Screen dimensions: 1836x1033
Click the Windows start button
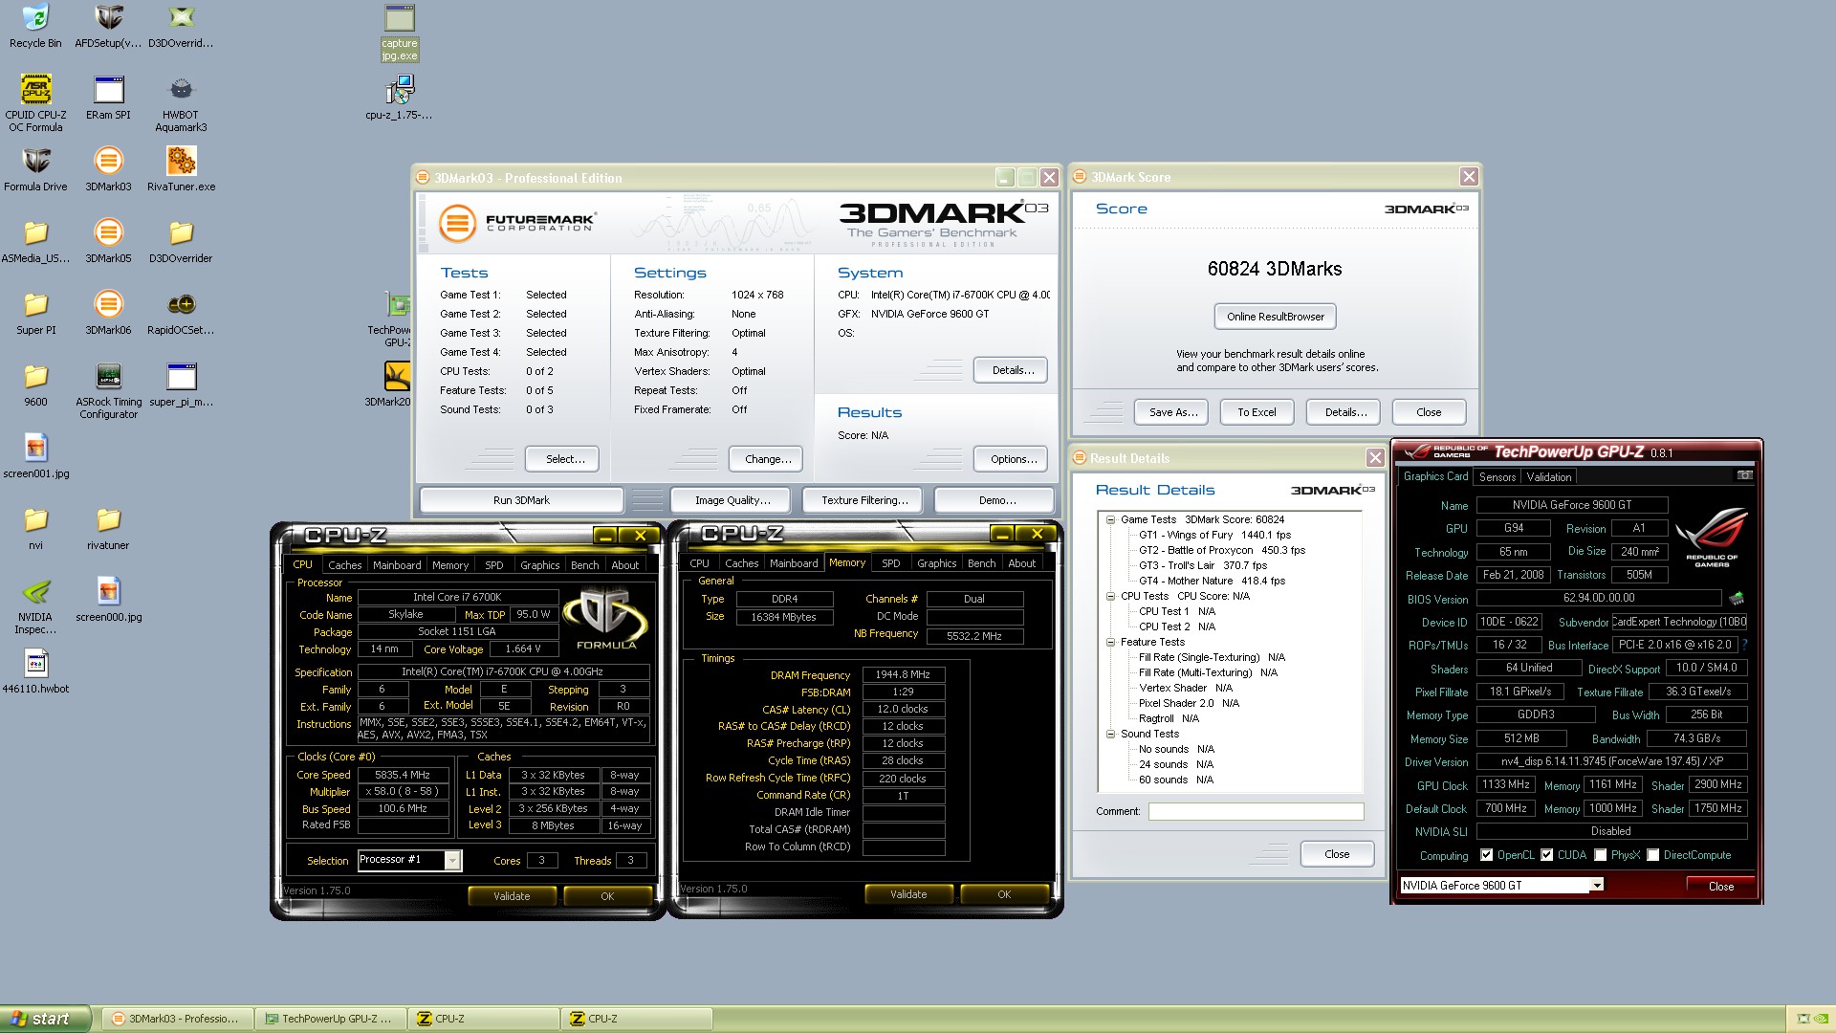click(x=45, y=1019)
